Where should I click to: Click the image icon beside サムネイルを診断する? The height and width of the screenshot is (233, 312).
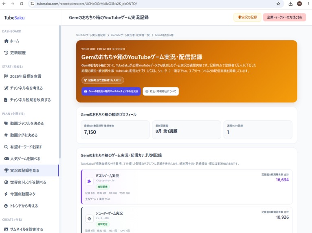(6, 229)
